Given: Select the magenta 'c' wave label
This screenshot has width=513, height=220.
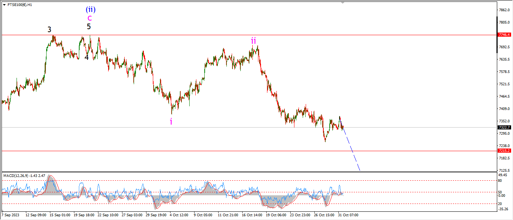Looking at the screenshot, I should pyautogui.click(x=89, y=18).
